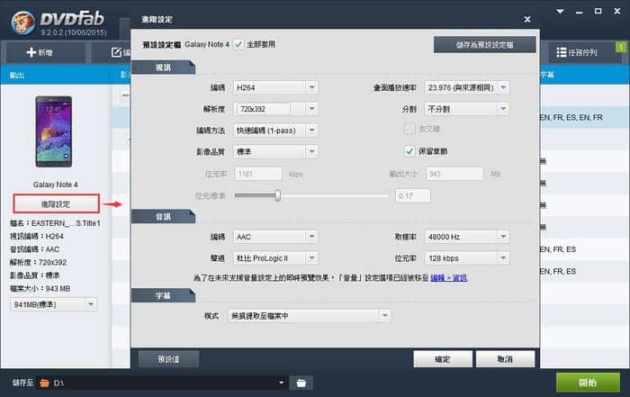Click the plus Add source icon
The height and width of the screenshot is (397, 630).
(31, 52)
